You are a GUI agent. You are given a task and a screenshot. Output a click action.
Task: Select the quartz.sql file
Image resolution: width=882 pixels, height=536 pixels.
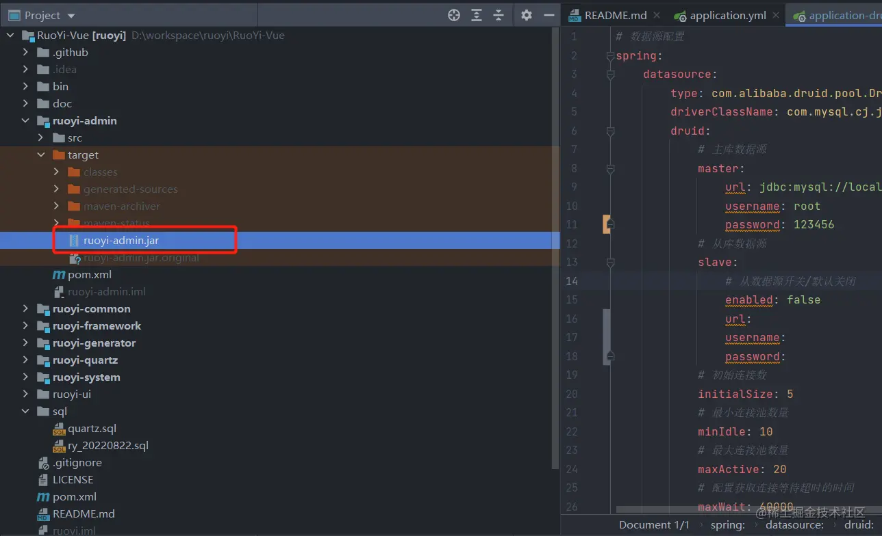pos(277,429)
